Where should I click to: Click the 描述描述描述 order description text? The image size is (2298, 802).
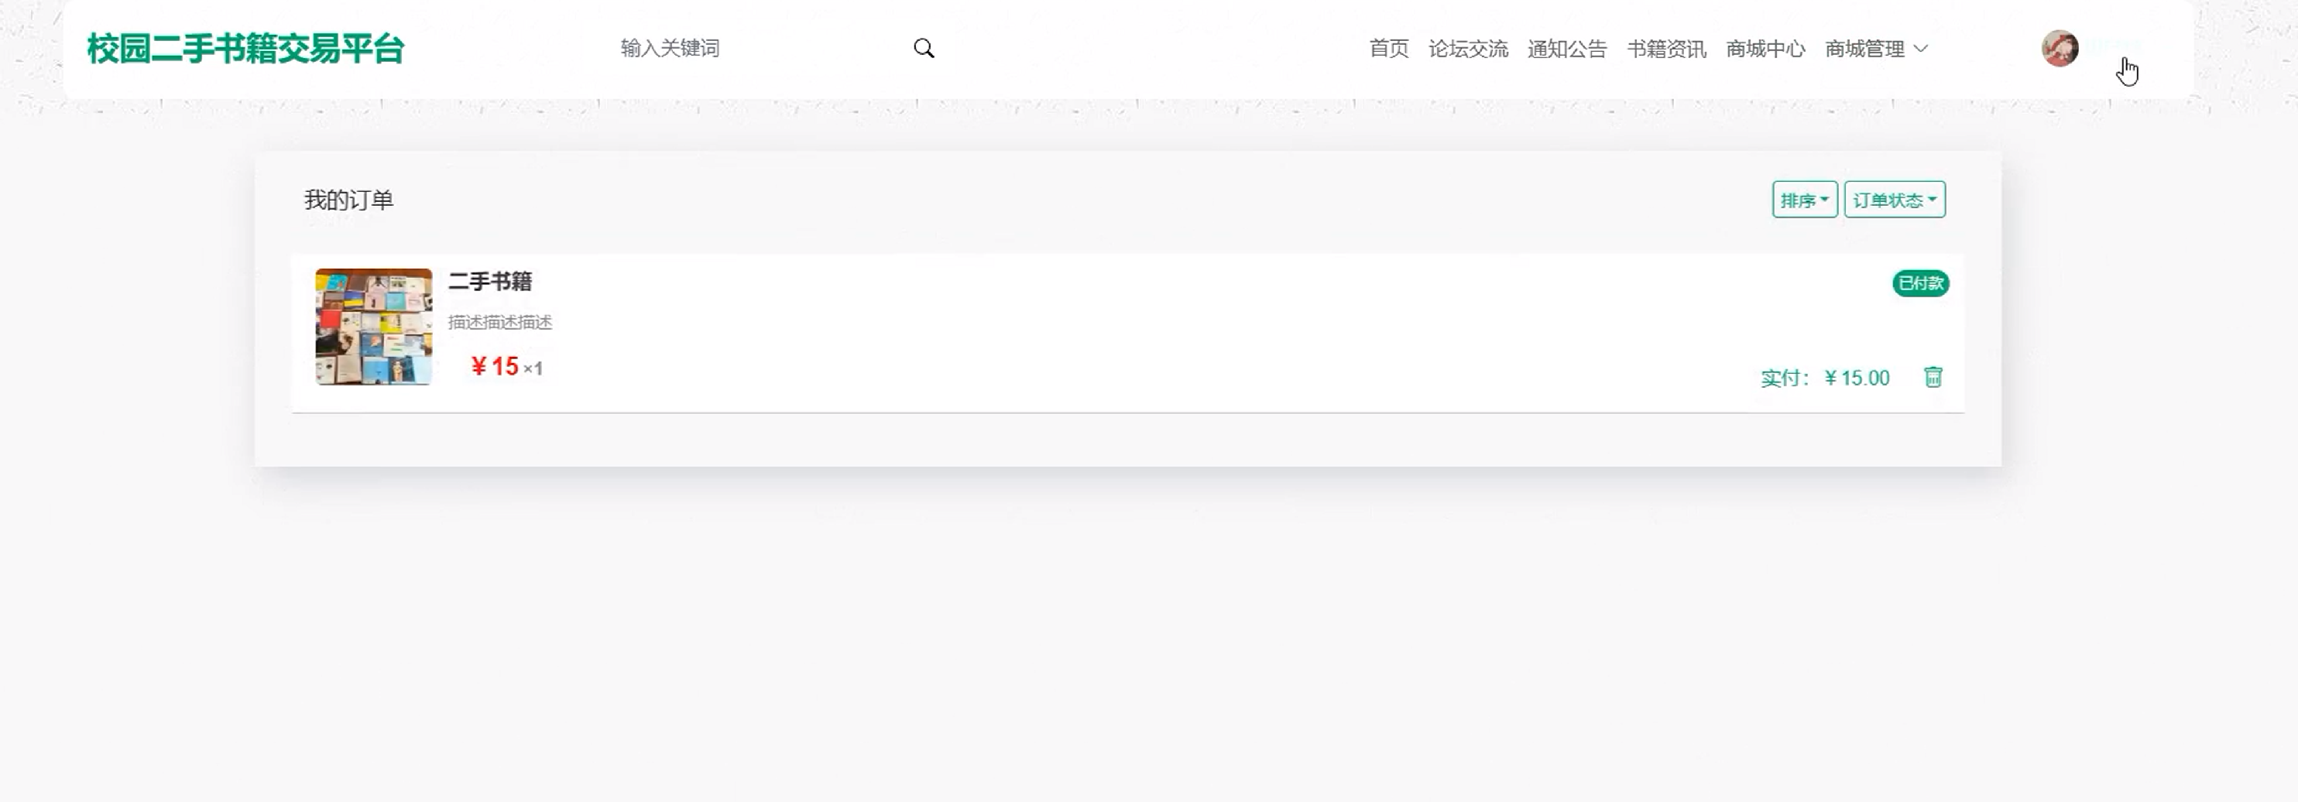499,322
